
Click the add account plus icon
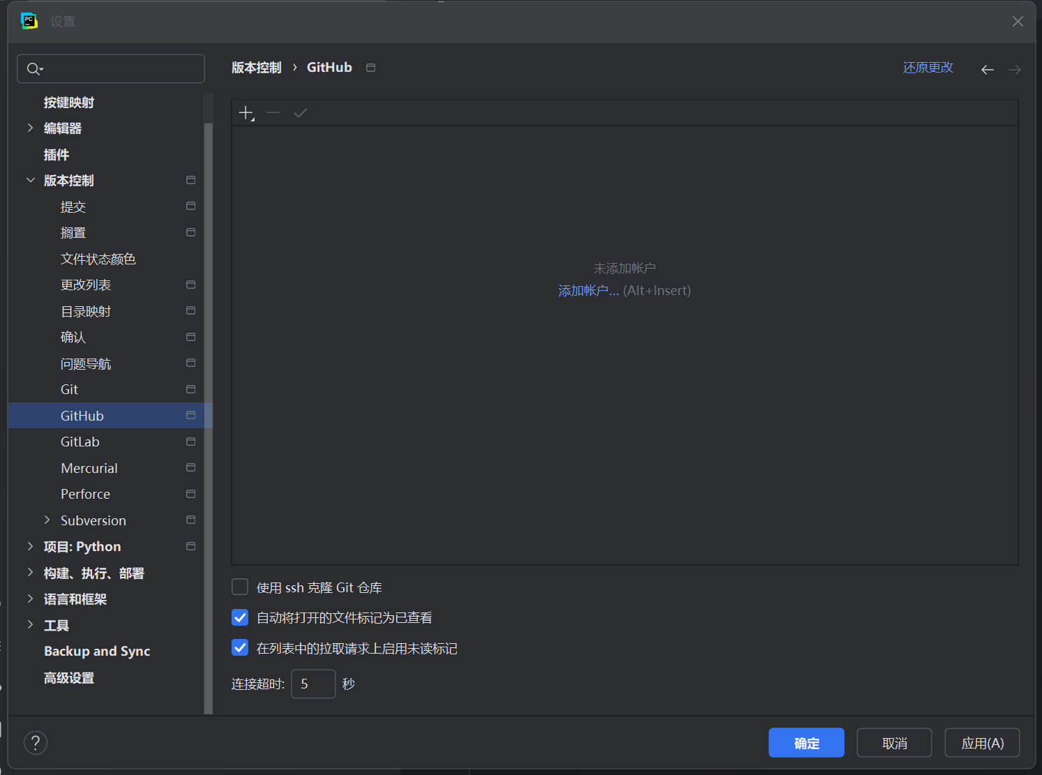(x=246, y=113)
